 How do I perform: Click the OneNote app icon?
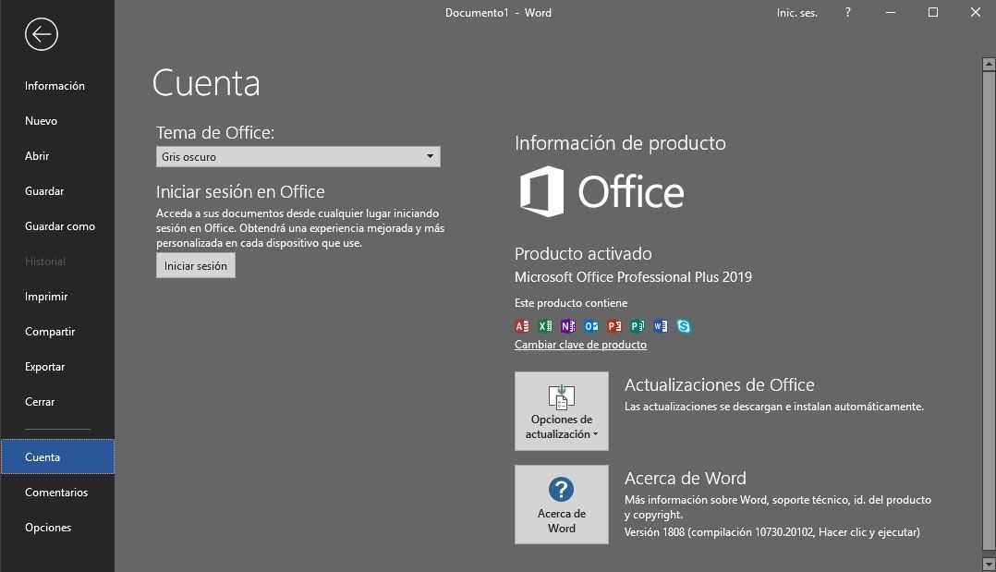[x=568, y=326]
